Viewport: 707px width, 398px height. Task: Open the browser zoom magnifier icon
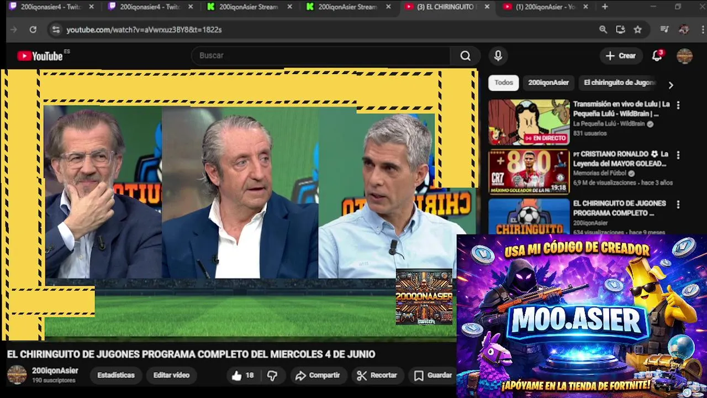[x=603, y=30]
